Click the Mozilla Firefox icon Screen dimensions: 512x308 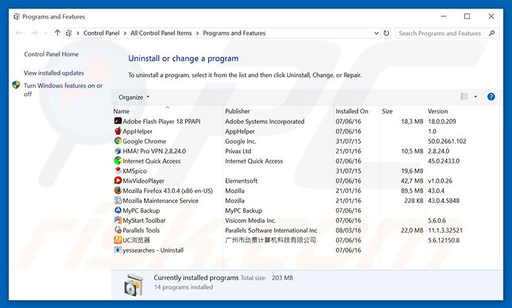[x=118, y=191]
